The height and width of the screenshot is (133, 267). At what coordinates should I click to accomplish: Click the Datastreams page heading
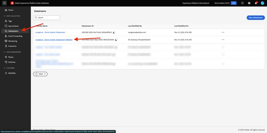[x=40, y=11]
